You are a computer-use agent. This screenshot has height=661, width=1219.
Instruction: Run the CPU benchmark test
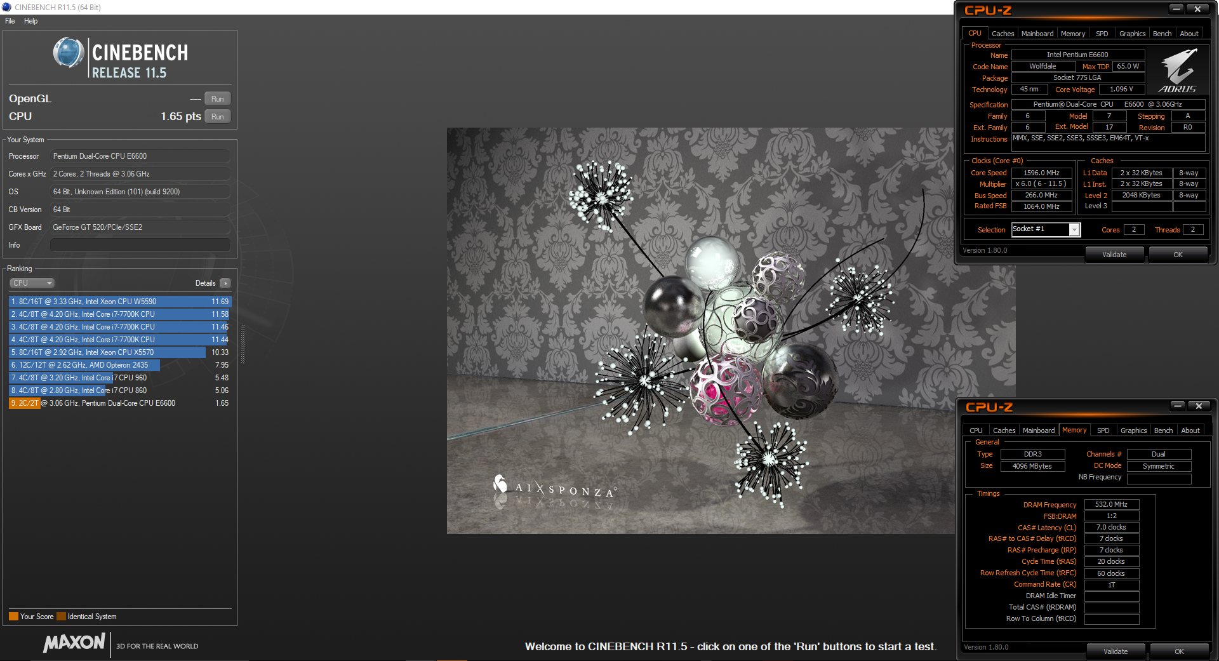[x=217, y=117]
